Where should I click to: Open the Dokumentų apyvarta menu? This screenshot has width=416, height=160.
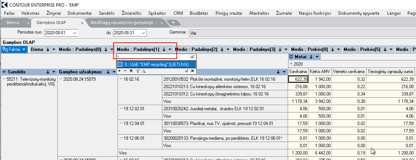[359, 13]
